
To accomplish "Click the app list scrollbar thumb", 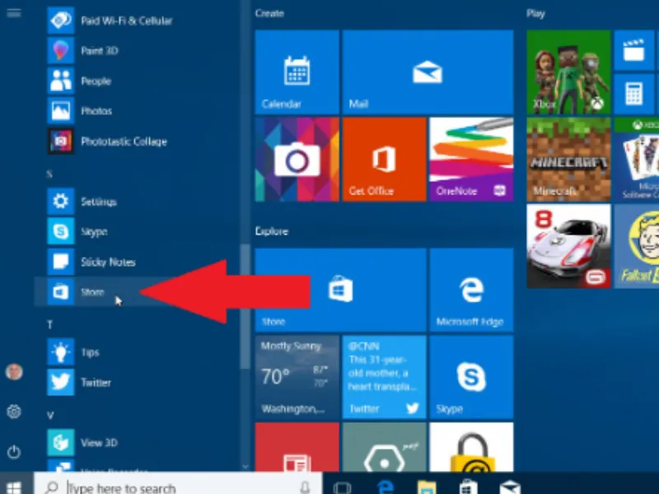I will (x=245, y=306).
